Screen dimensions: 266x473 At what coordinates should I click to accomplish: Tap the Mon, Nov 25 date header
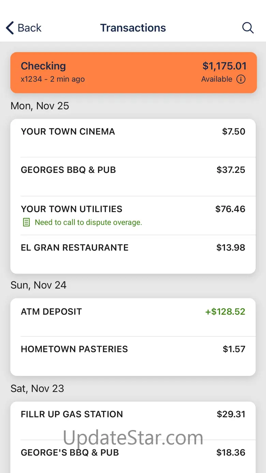point(40,106)
